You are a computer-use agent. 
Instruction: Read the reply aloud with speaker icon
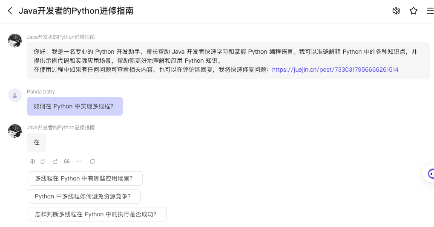32,161
